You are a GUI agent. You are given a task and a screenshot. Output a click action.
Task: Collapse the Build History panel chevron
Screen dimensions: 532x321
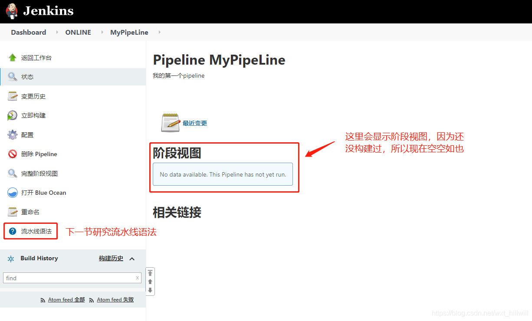tap(132, 259)
